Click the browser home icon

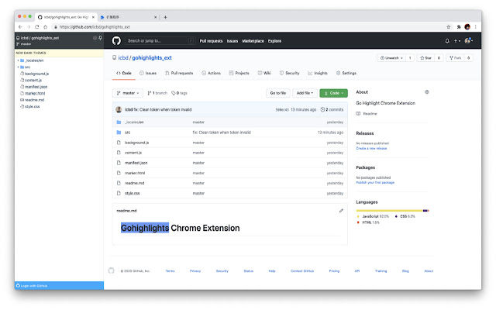45,27
